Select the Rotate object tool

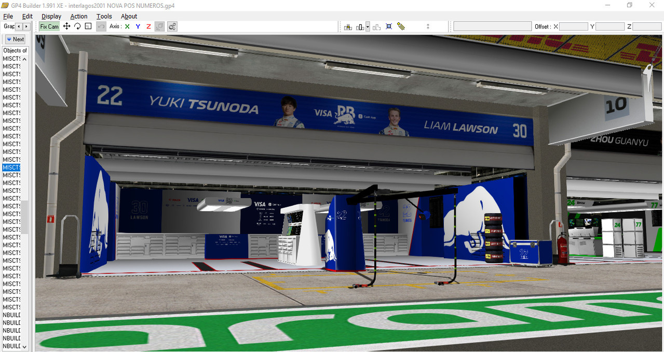click(x=77, y=26)
